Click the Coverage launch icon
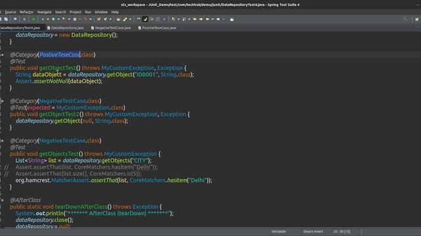 64,19
